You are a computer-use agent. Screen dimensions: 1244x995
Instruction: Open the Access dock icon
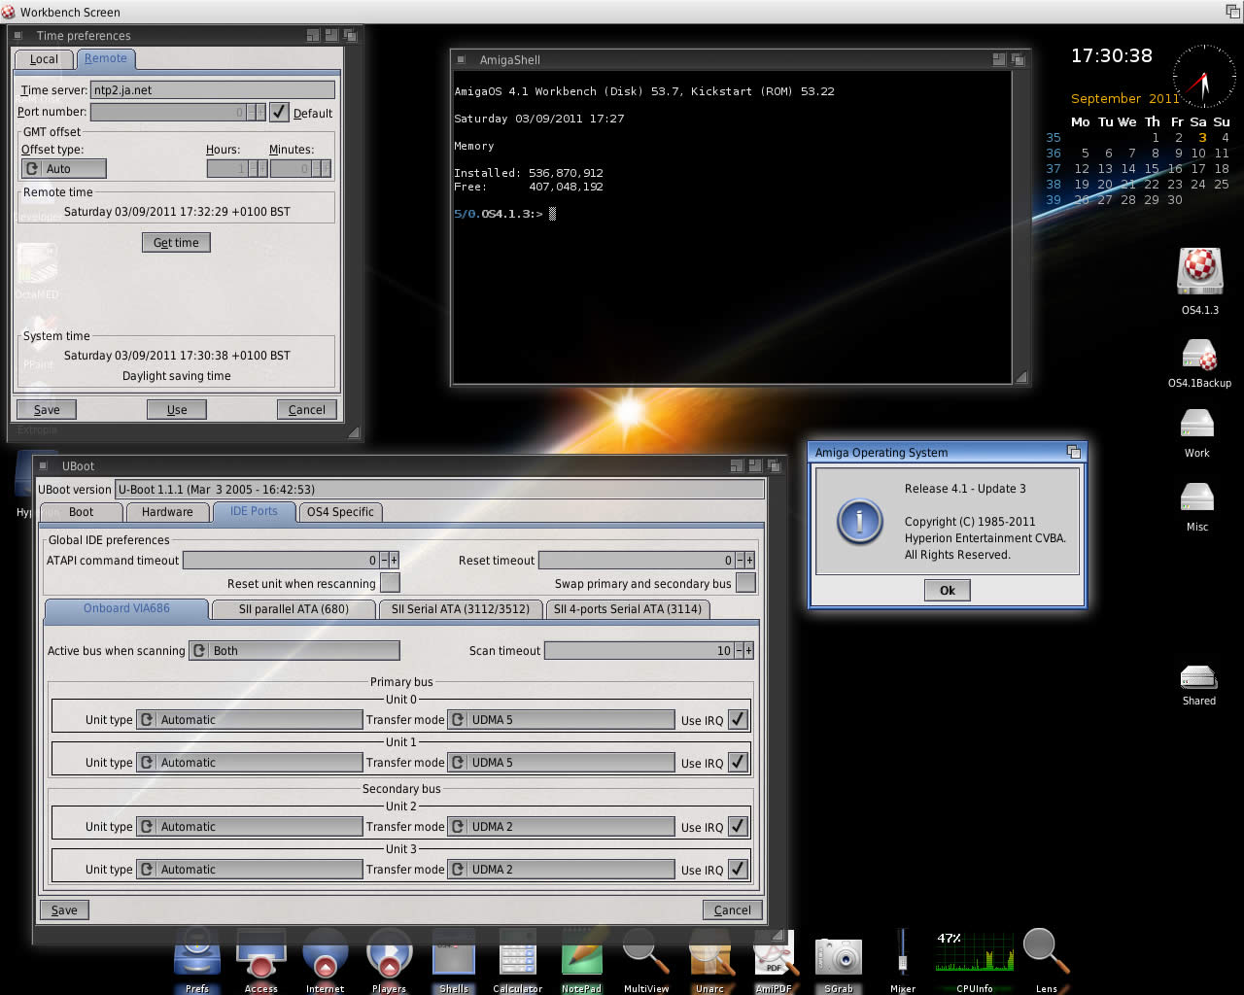[260, 953]
